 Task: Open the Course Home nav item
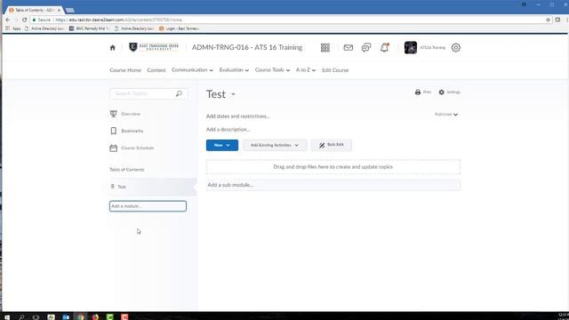(x=125, y=70)
